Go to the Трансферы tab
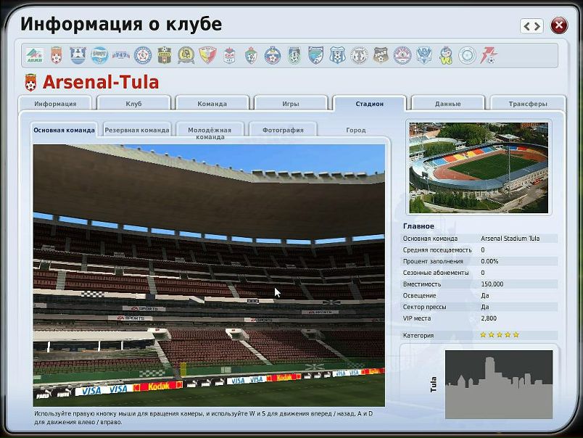 [527, 104]
